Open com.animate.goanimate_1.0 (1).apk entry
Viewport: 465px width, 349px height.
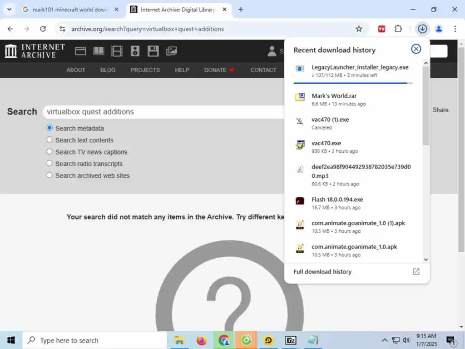353,227
